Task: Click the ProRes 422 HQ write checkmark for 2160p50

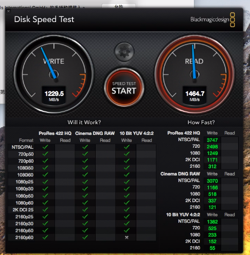Action: (x=45, y=230)
